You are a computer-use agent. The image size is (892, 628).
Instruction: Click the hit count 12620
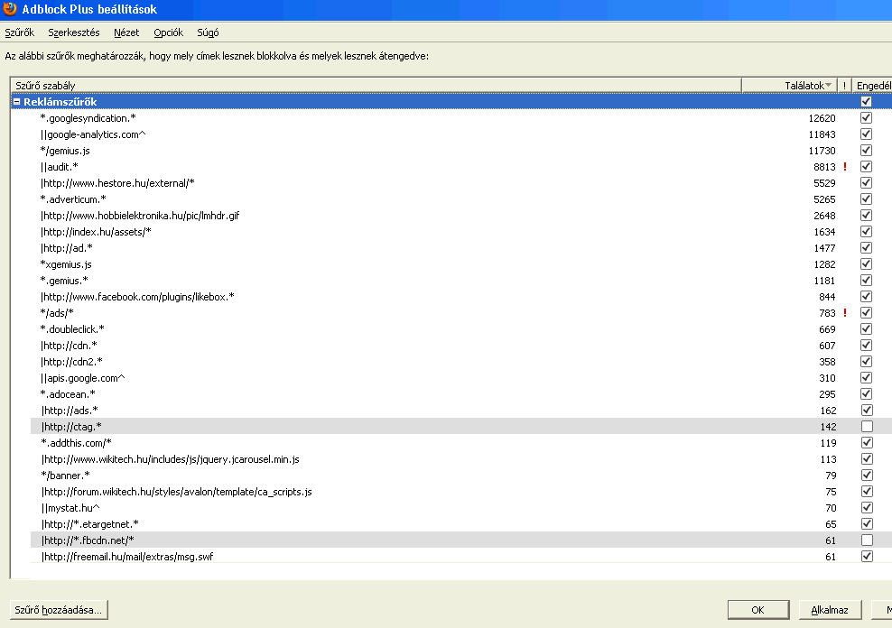[x=822, y=117]
